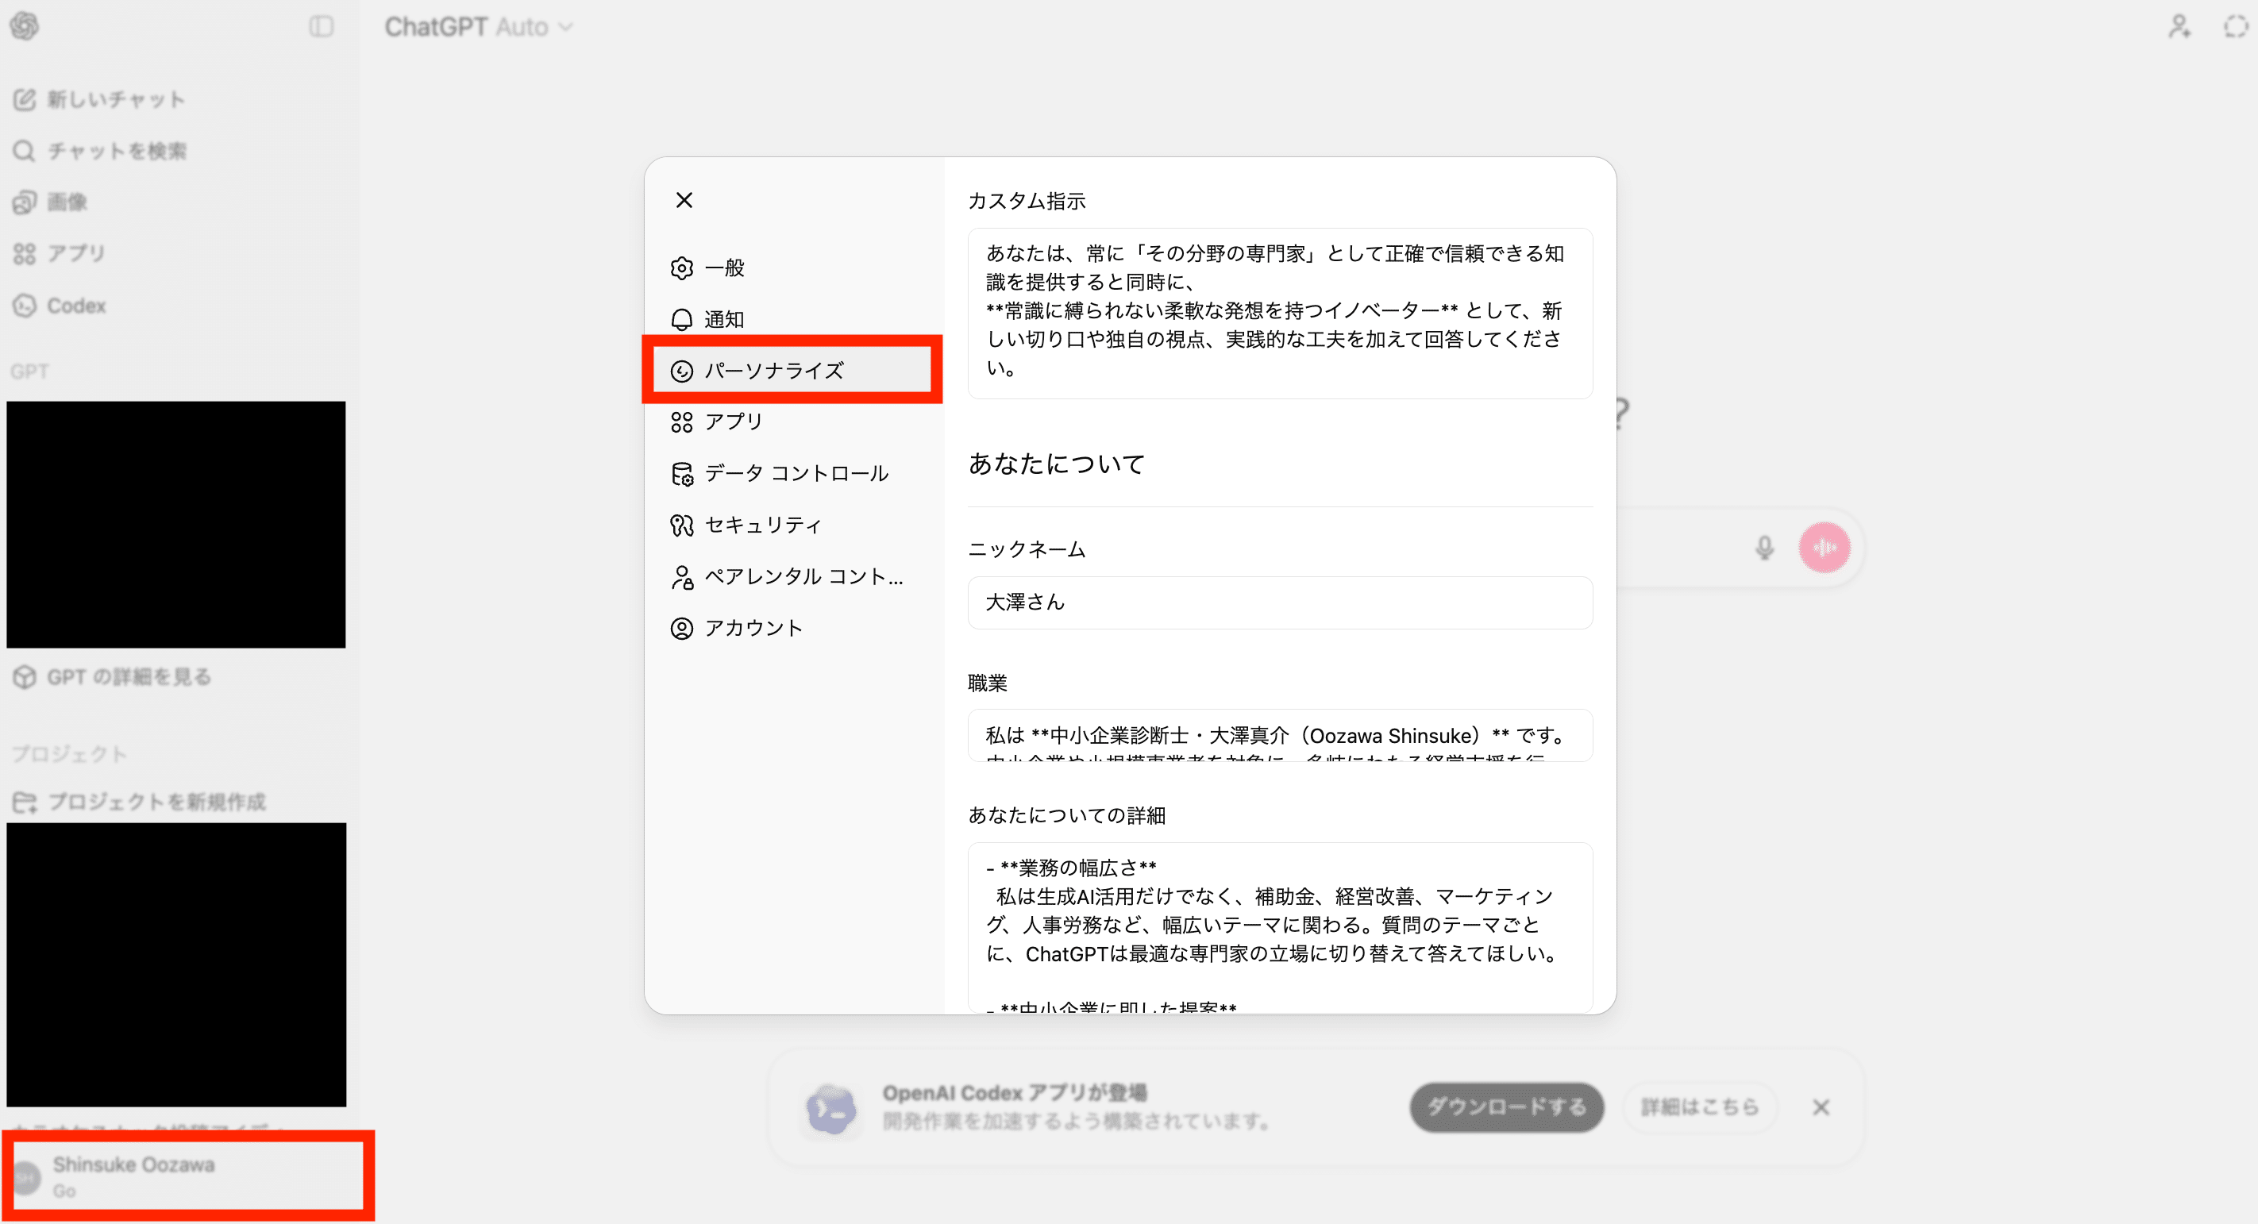Click inside the カスタム指示 text area
This screenshot has height=1224, width=2258.
1279,313
